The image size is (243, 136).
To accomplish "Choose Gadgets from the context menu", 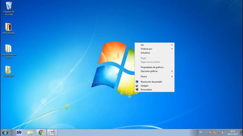I will click(x=155, y=86).
